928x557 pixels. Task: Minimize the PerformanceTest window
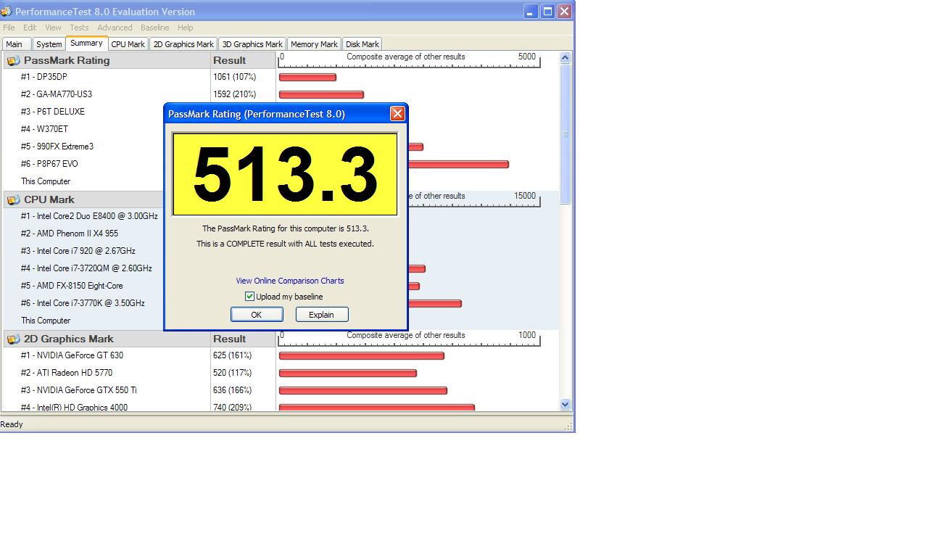click(531, 12)
